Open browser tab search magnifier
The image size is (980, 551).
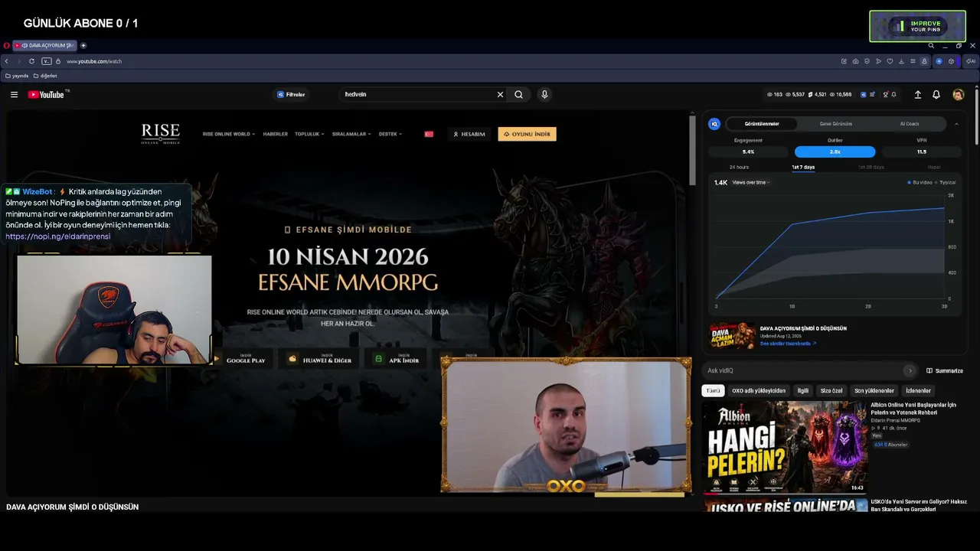pyautogui.click(x=930, y=45)
